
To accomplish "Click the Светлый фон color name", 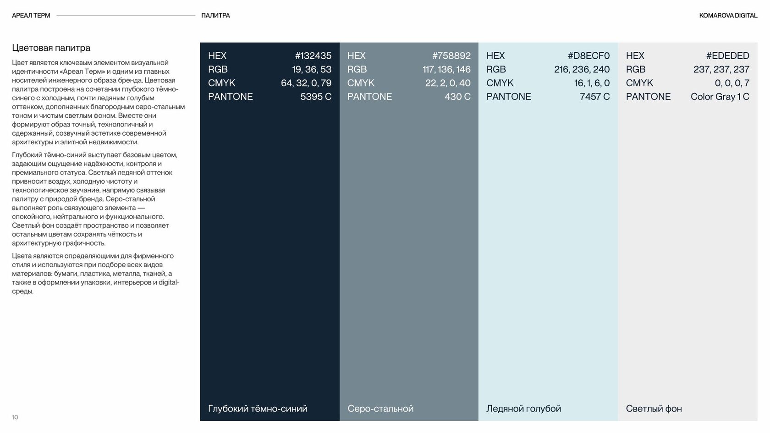I will (x=654, y=409).
